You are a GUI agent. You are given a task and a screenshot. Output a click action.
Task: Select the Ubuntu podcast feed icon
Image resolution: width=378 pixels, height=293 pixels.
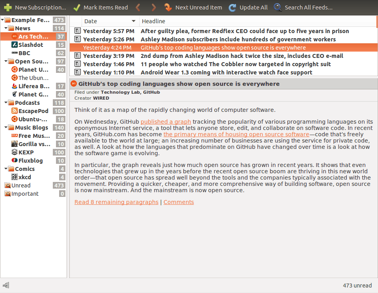15,119
